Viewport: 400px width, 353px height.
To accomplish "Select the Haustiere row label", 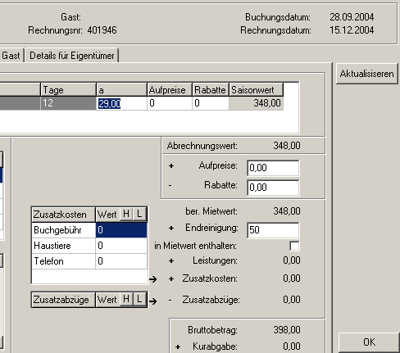I will coord(63,246).
